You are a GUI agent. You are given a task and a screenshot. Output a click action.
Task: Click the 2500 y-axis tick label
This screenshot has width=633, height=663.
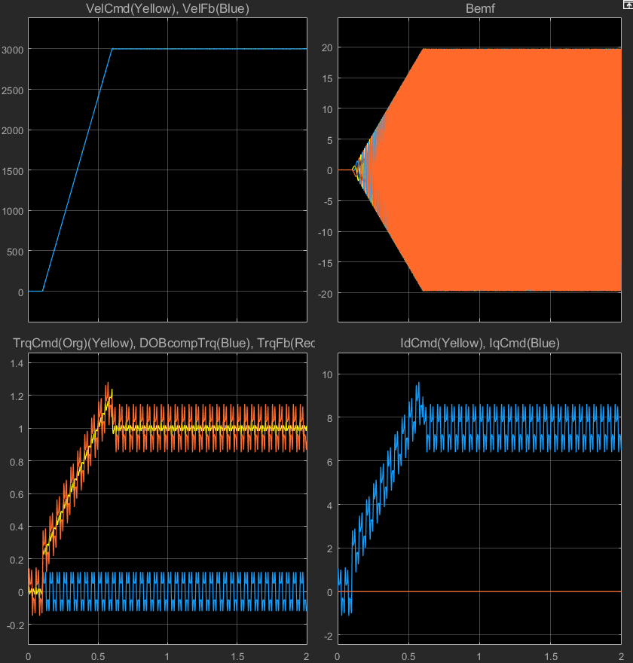point(12,90)
